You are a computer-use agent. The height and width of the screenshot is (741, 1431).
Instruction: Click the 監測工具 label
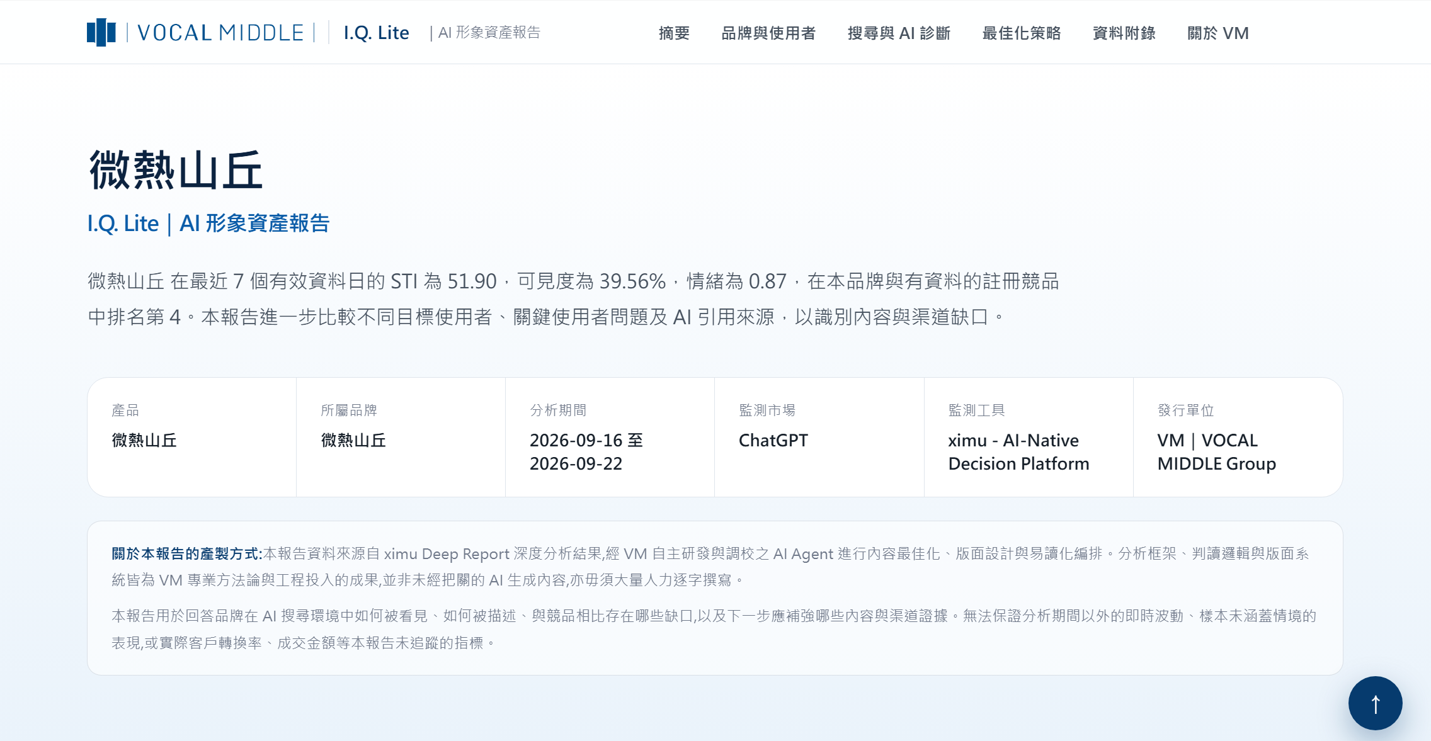(977, 410)
